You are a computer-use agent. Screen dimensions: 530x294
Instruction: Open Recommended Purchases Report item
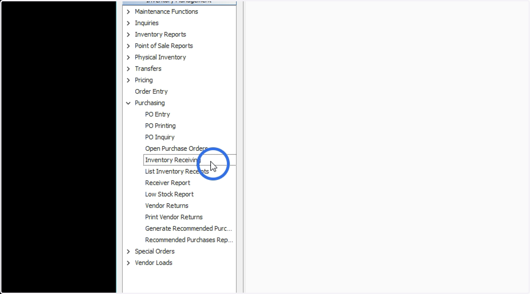point(189,240)
